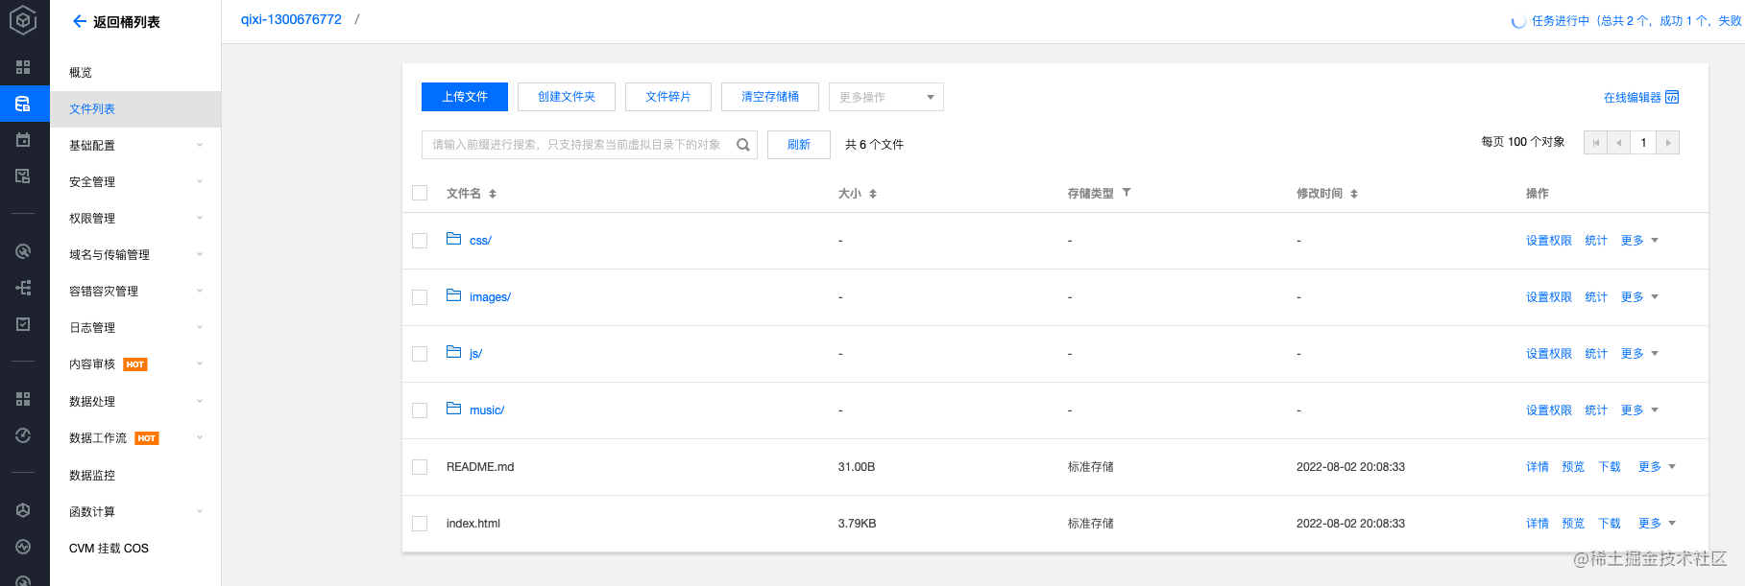This screenshot has width=1745, height=586.
Task: Go to the next page of the pager
Action: pyautogui.click(x=1668, y=143)
